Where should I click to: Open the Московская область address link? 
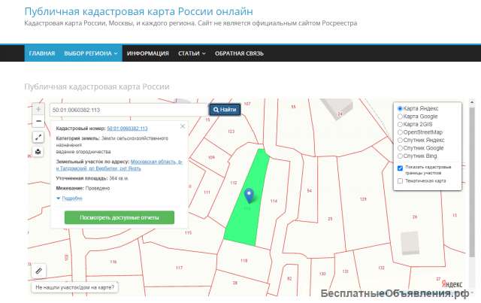[x=119, y=165]
